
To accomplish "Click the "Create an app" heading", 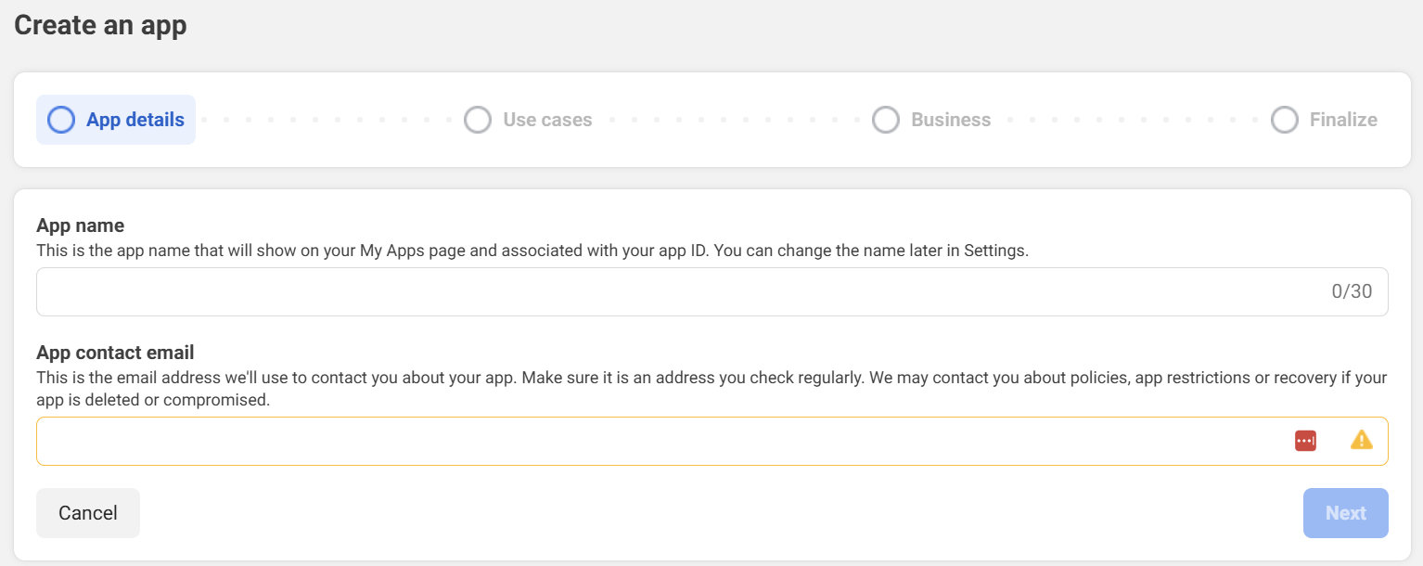I will 100,25.
